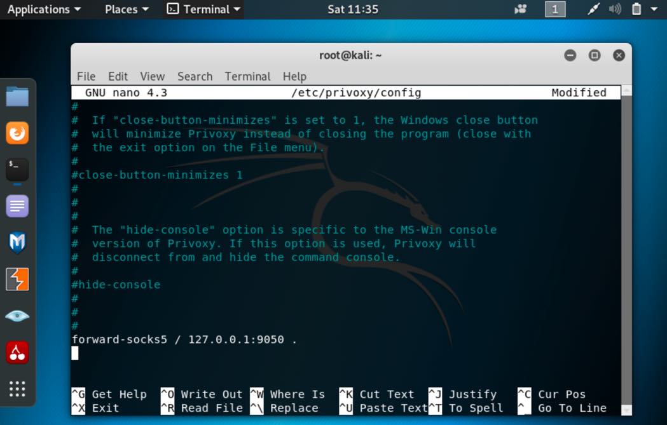This screenshot has width=667, height=425.
Task: Open the File menu in terminal
Action: [x=86, y=76]
